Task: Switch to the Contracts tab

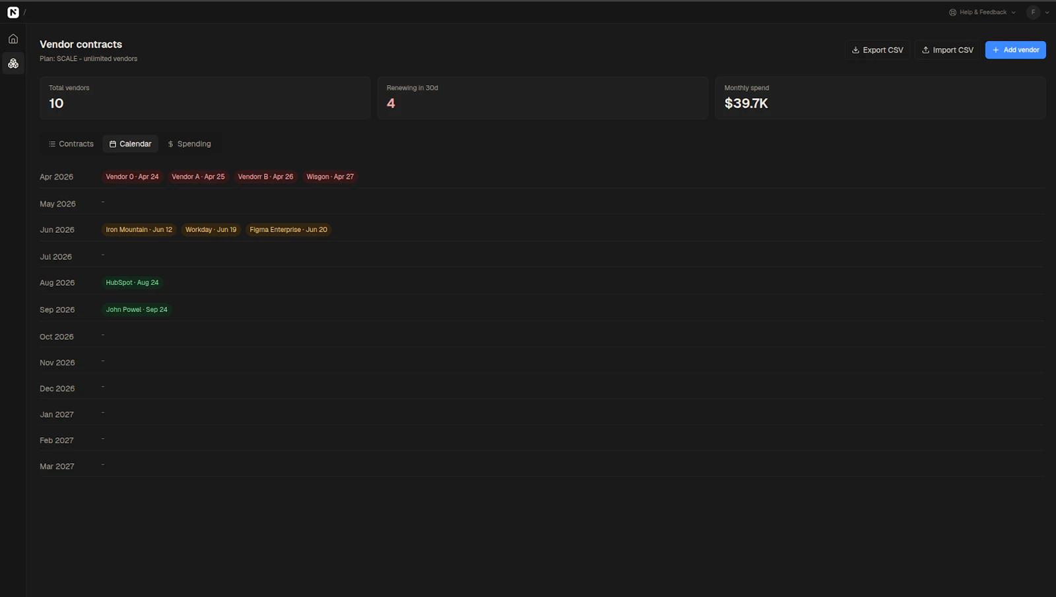Action: tap(71, 144)
